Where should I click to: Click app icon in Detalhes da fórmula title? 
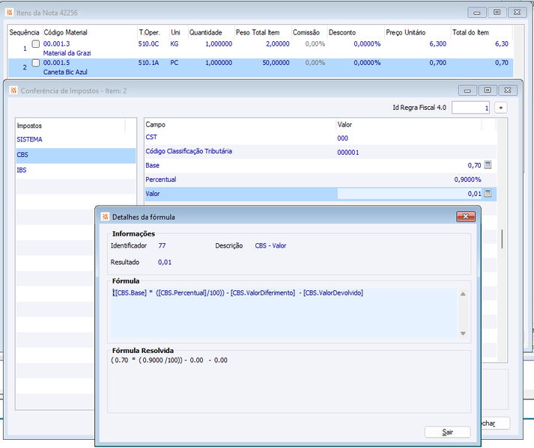coord(106,217)
